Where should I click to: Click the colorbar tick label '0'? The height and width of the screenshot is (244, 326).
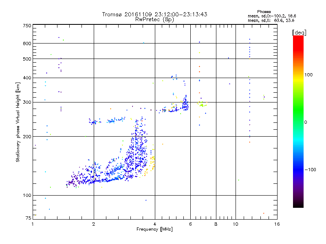(x=305, y=122)
